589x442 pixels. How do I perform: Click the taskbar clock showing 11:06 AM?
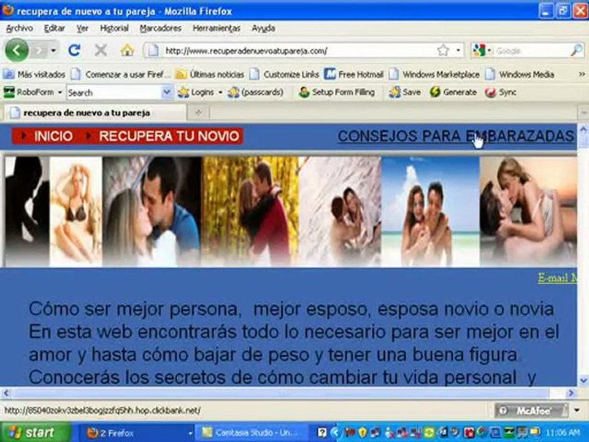click(x=563, y=433)
